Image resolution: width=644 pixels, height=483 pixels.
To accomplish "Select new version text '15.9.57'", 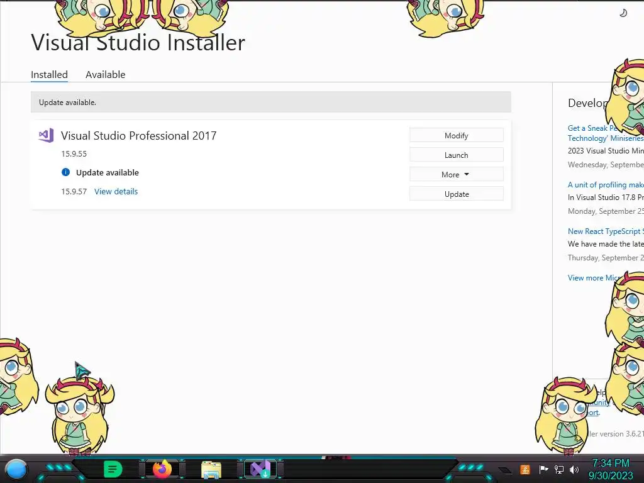I will click(x=74, y=191).
